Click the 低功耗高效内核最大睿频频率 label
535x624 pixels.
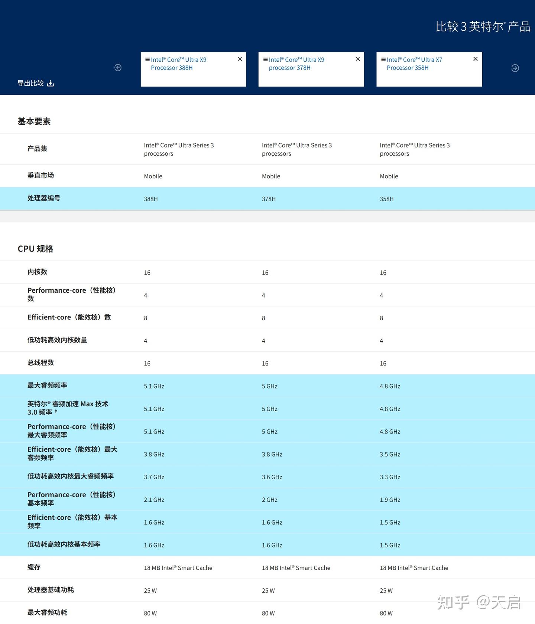71,476
